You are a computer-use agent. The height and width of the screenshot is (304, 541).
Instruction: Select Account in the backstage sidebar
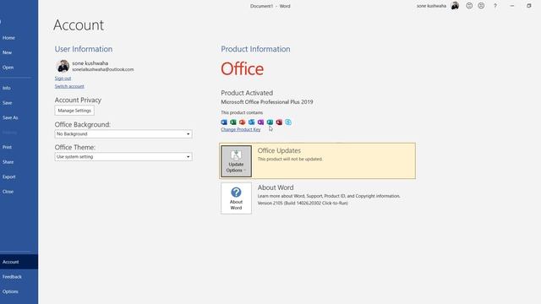point(19,262)
